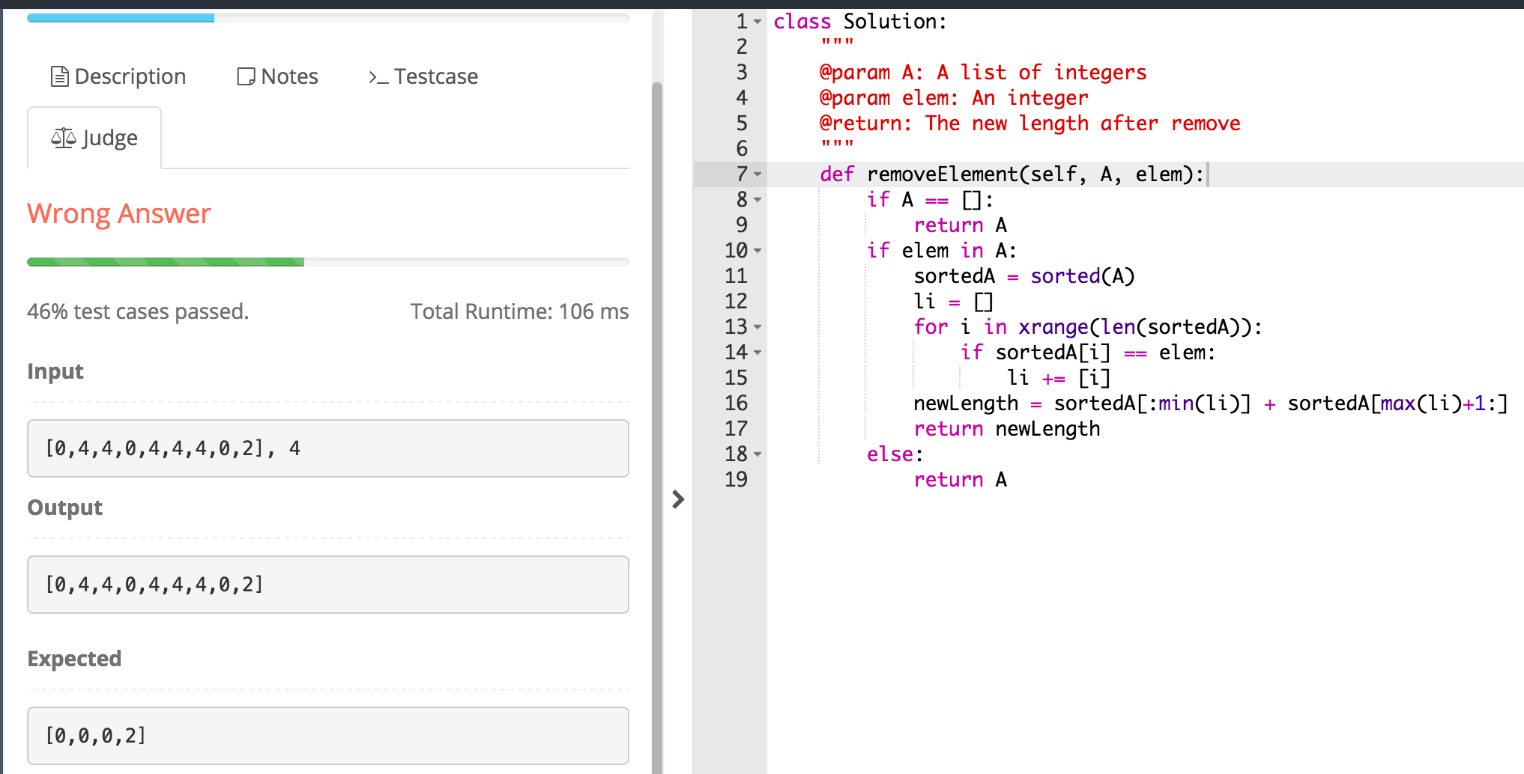Click the 'class Solution:' code line
The width and height of the screenshot is (1524, 774).
860,22
